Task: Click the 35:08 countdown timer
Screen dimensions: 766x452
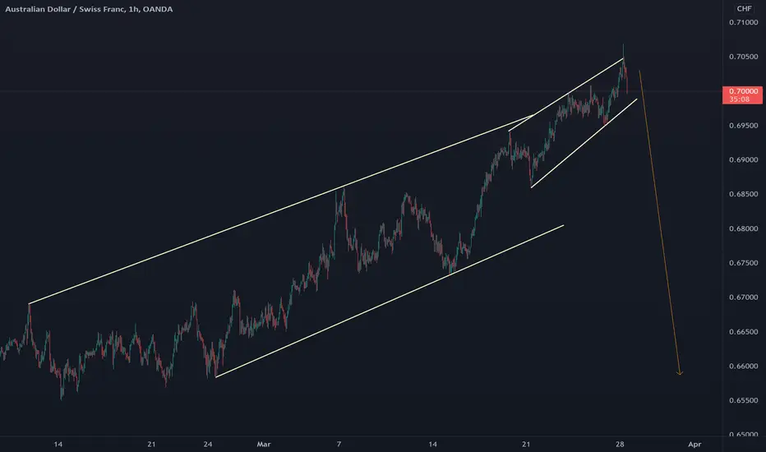Action: coord(739,99)
